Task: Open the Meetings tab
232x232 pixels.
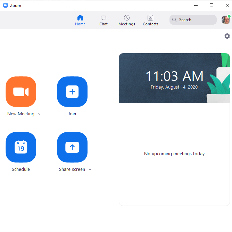Action: click(127, 20)
